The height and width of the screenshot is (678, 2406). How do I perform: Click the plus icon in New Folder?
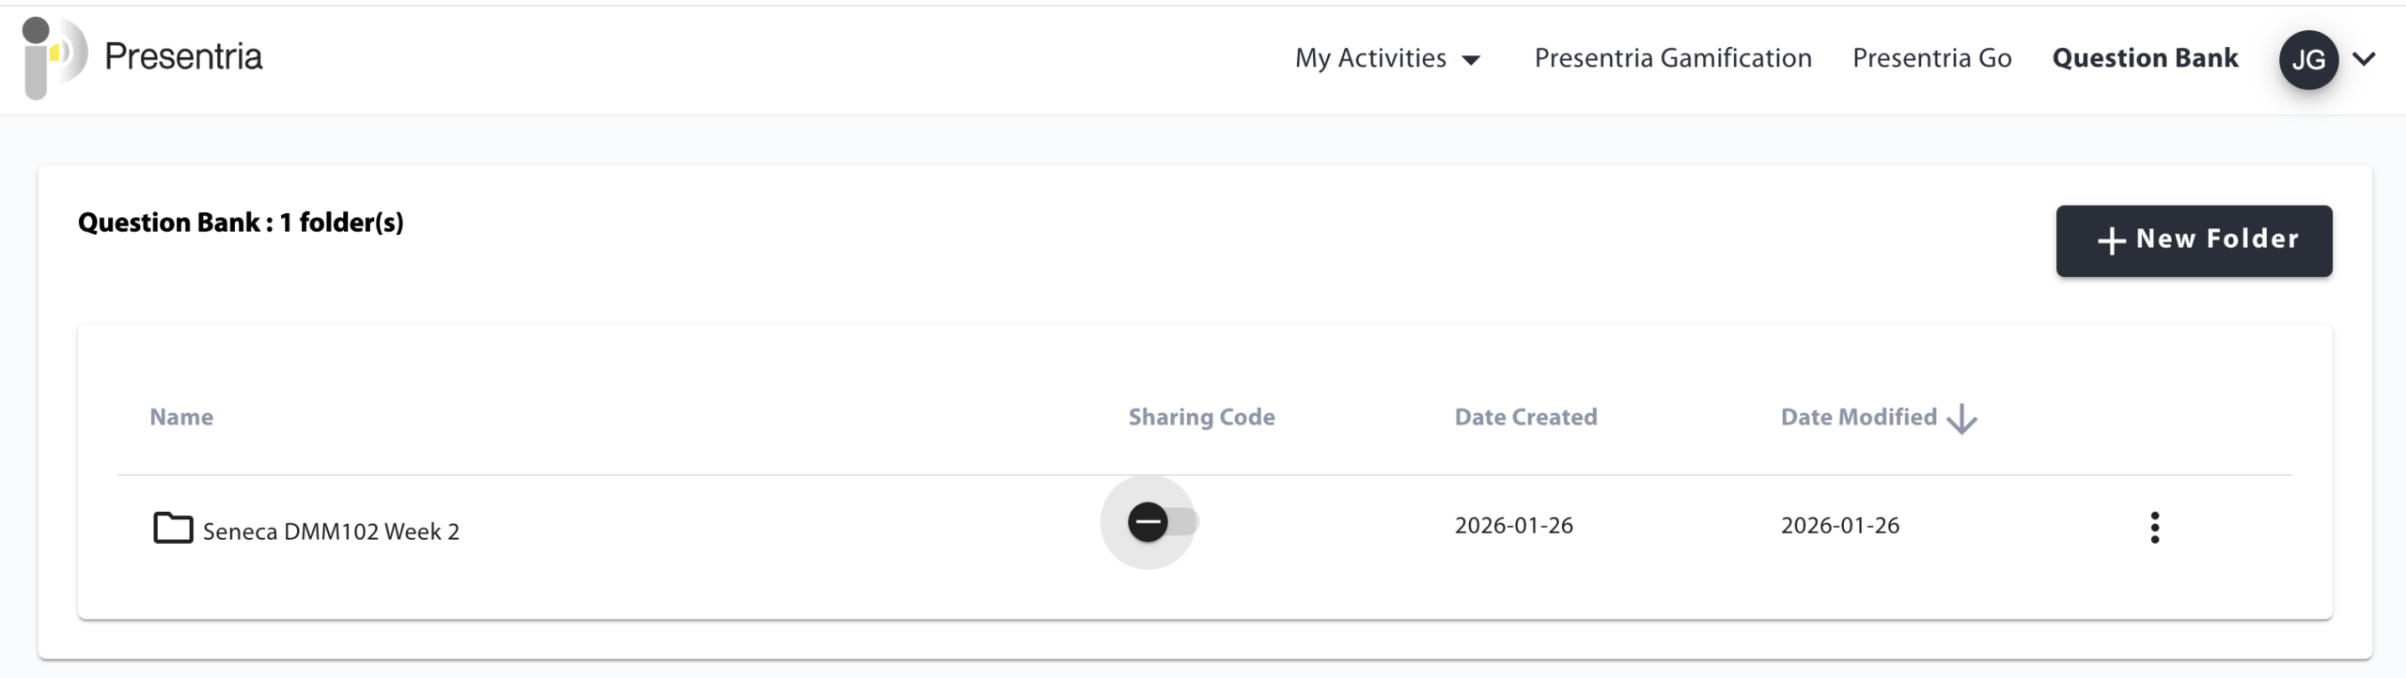point(2111,240)
